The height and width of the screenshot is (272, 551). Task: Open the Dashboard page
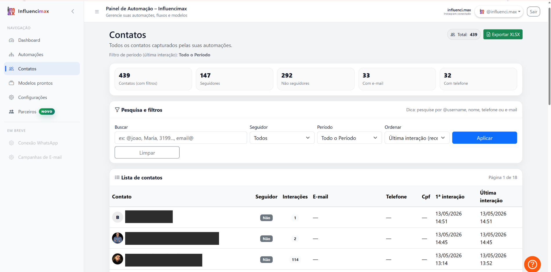(42, 40)
